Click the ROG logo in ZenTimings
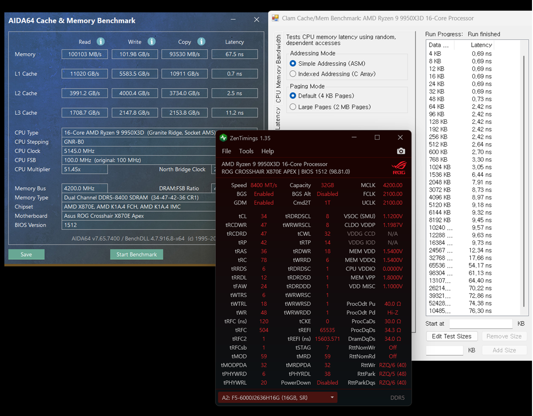533x416 pixels. pyautogui.click(x=400, y=167)
